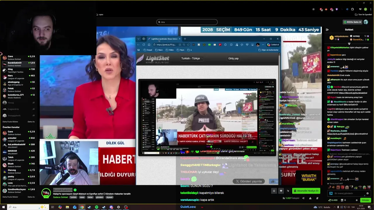
Task: Expand followed channels with Daha Fazla Göster
Action: click(x=10, y=122)
